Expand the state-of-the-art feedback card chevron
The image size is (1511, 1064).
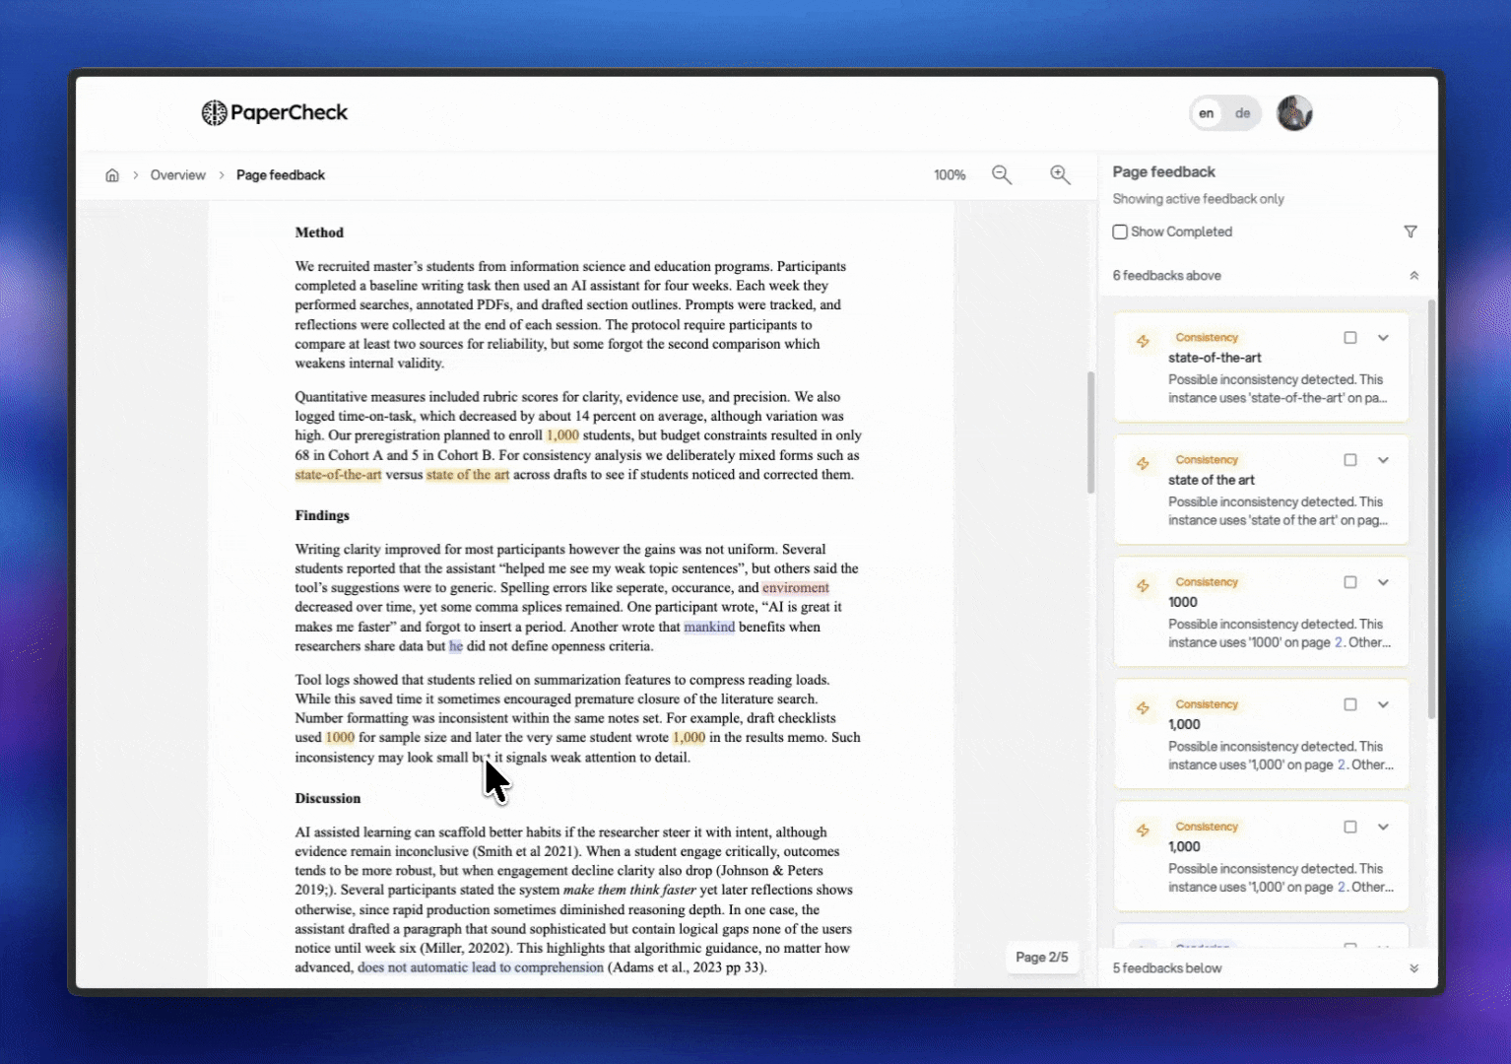pos(1383,338)
